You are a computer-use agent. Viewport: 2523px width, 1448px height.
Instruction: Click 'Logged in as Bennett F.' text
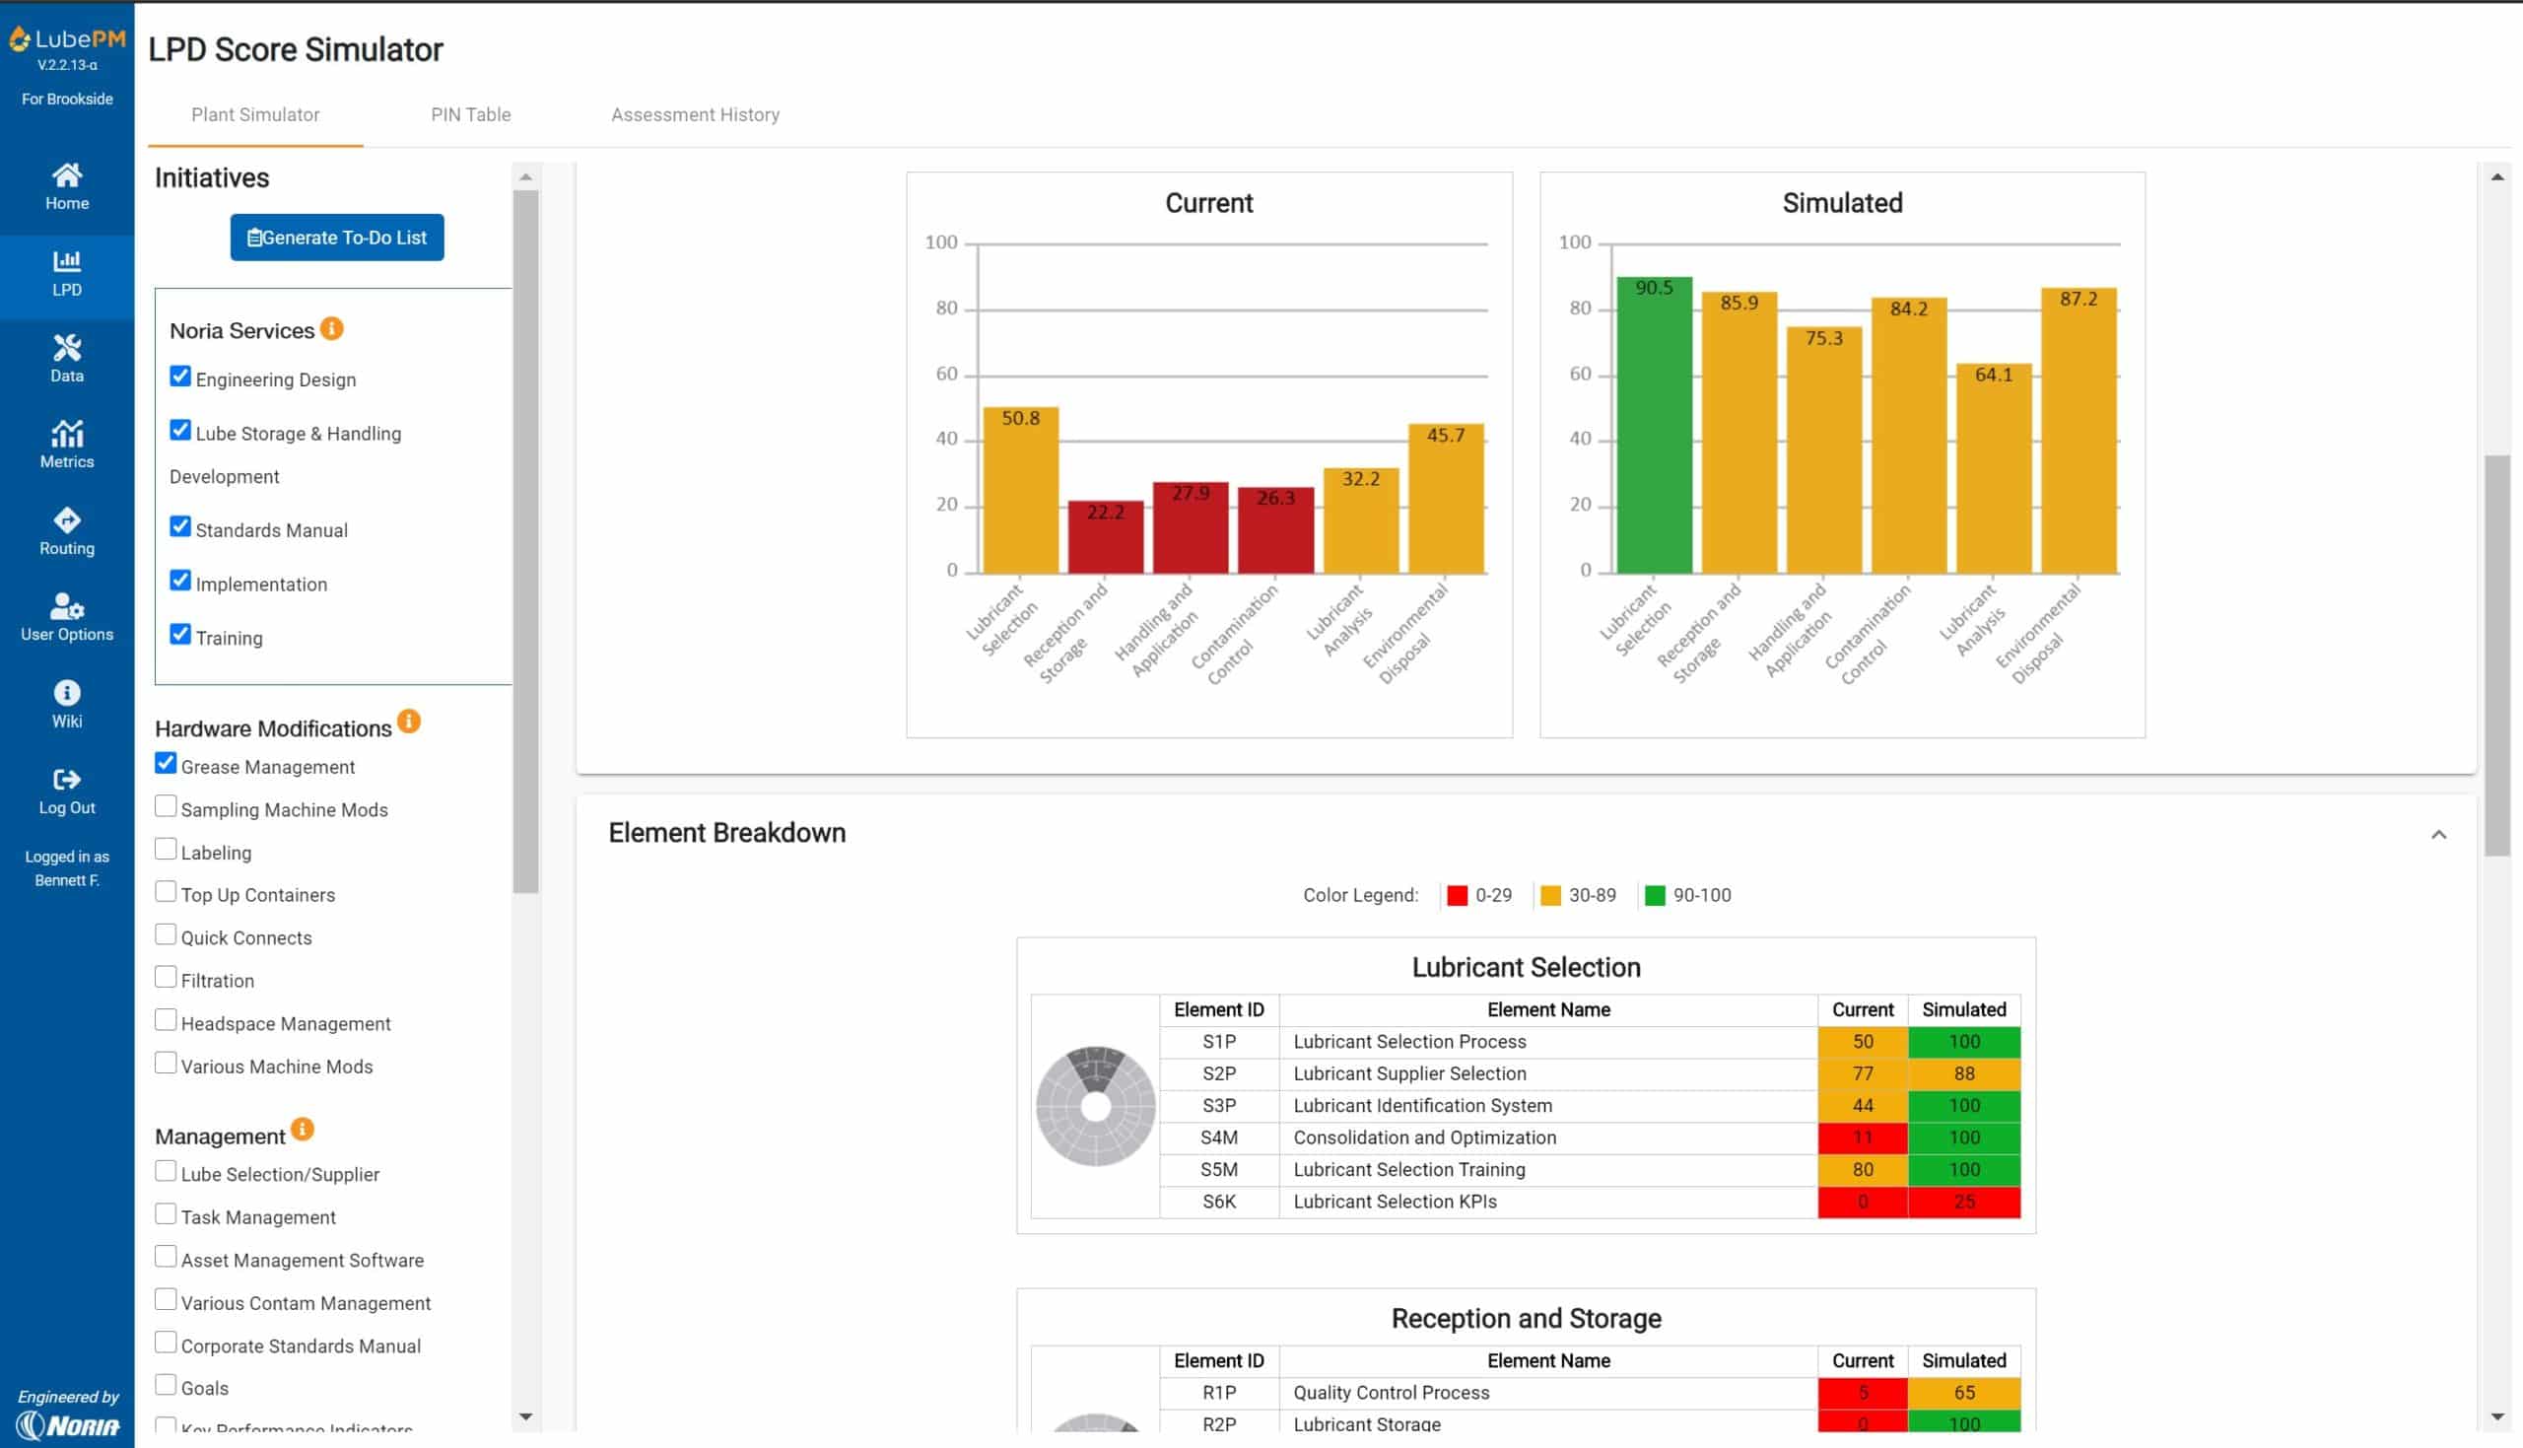[67, 868]
